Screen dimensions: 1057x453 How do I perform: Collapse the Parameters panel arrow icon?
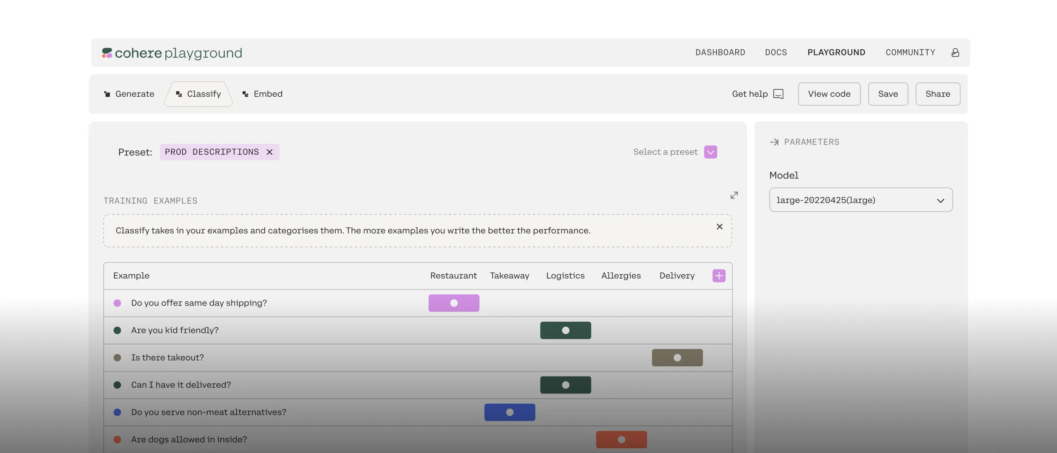coord(774,142)
